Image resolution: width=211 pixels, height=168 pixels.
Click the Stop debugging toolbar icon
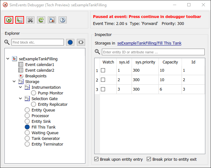[x=30, y=20]
